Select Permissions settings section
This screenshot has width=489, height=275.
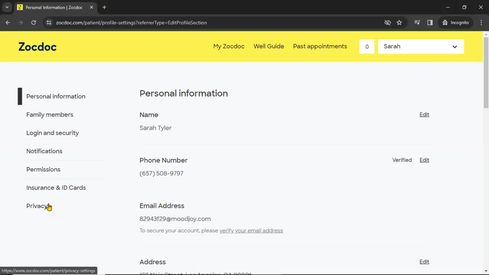click(x=43, y=169)
